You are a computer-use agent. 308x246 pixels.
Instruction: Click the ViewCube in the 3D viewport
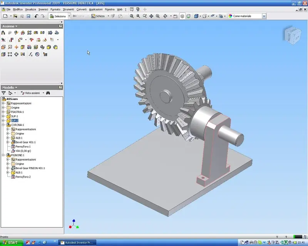click(x=293, y=35)
